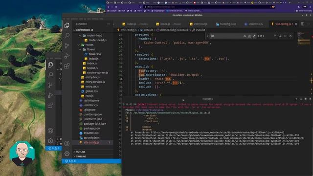The height and width of the screenshot is (176, 313).
Task: Open flower.css in explorer
Action: click(x=95, y=54)
